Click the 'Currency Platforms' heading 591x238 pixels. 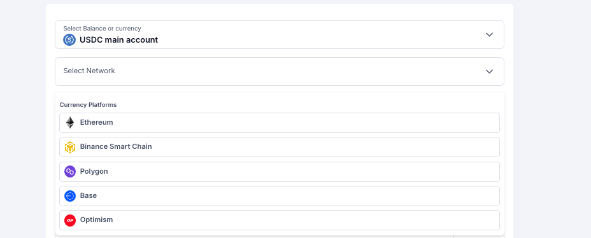(x=88, y=105)
